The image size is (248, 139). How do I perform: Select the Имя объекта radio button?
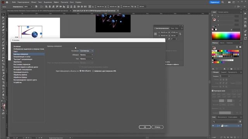pyautogui.click(x=81, y=71)
